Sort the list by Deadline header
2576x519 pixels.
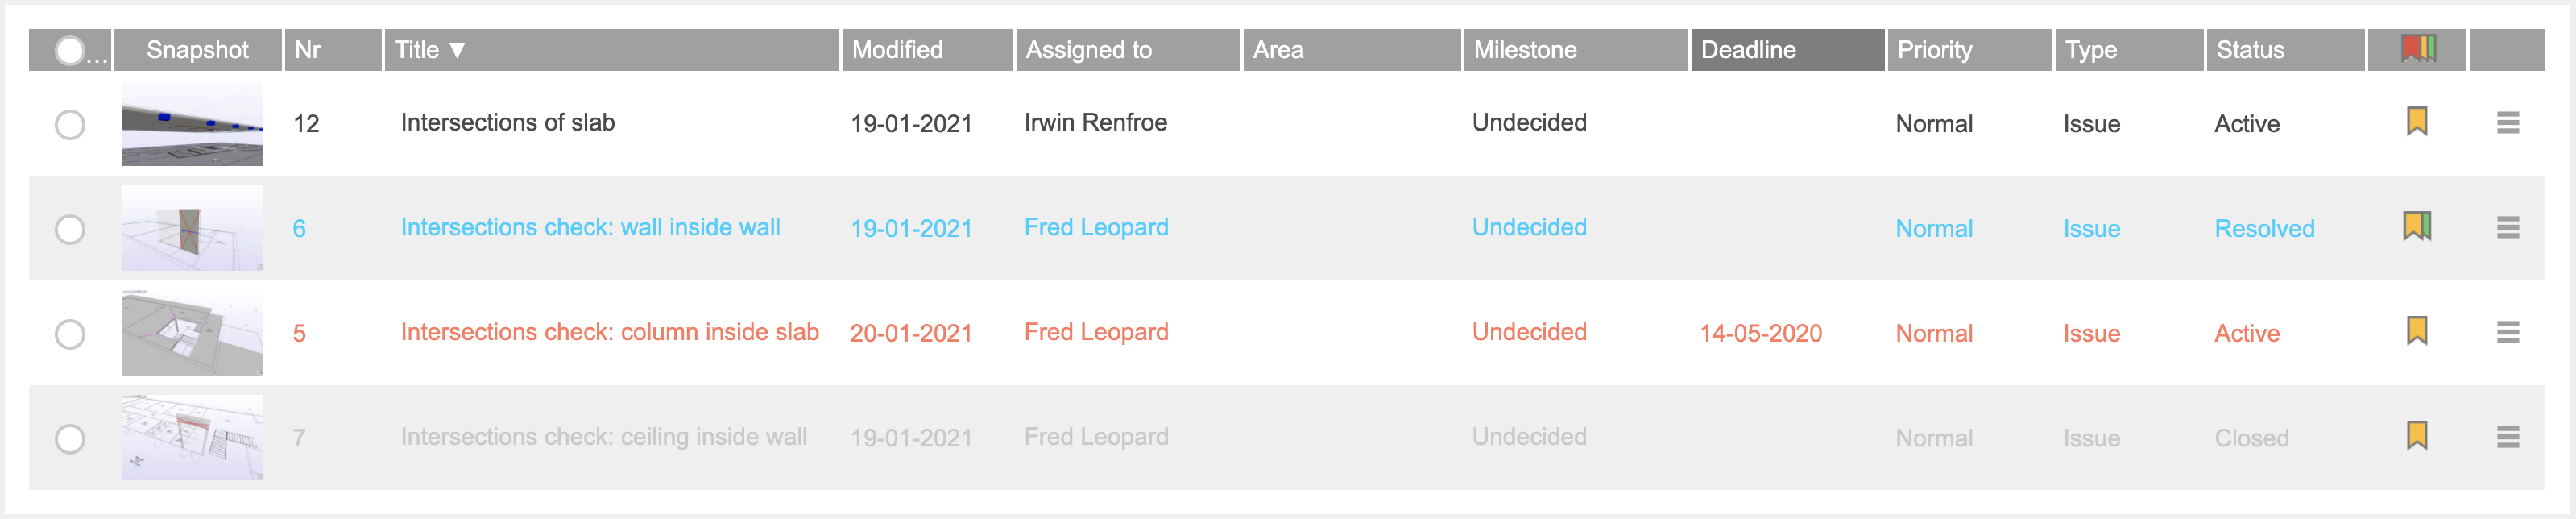(x=1786, y=50)
